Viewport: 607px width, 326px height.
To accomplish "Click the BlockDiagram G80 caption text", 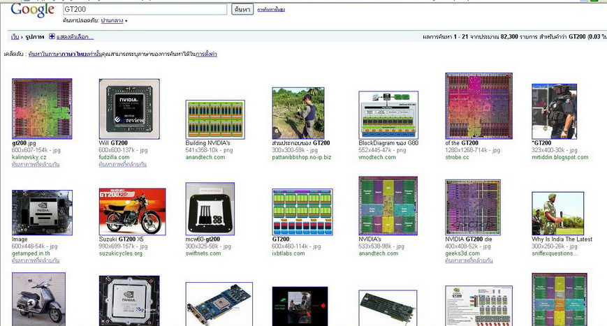I will tap(388, 143).
